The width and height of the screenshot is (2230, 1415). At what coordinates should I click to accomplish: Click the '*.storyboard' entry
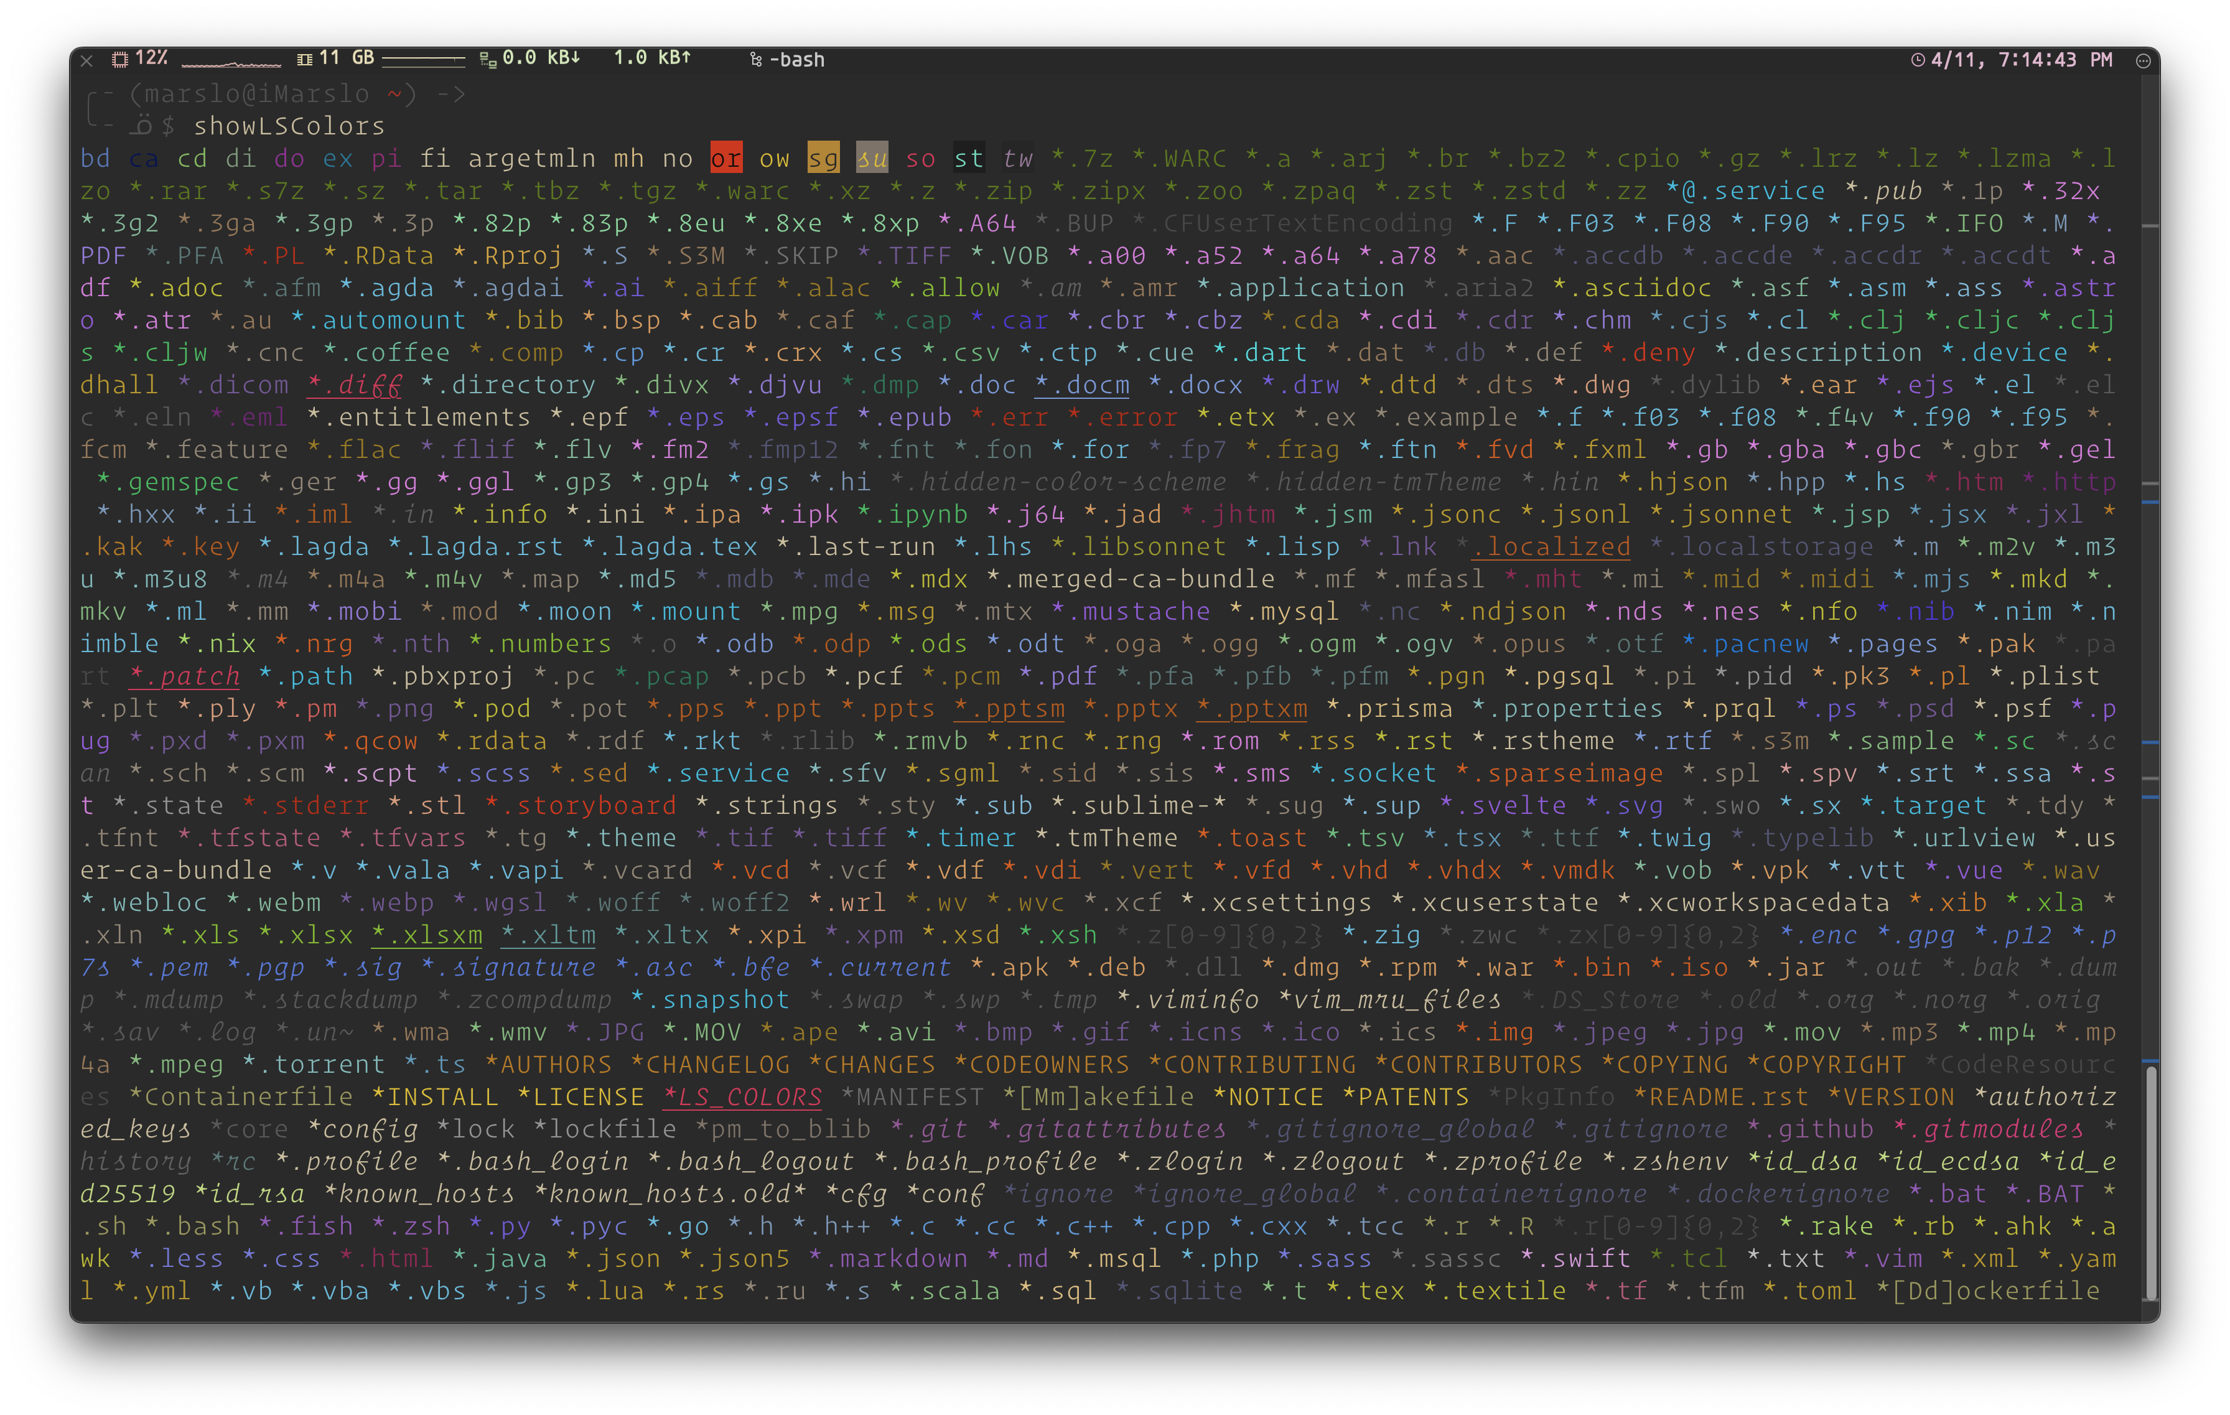click(581, 806)
